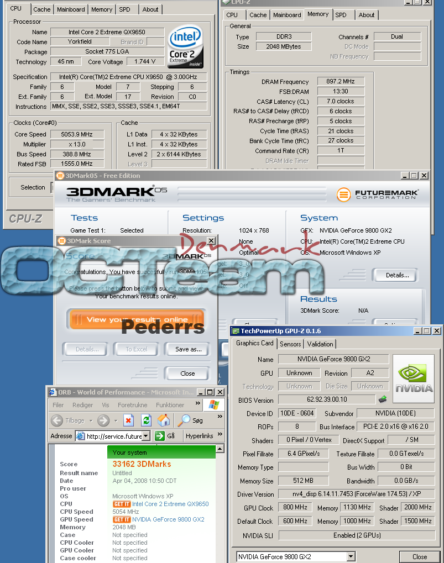Switch to Validation tab in GPU-Z
The image size is (444, 563).
coord(320,344)
